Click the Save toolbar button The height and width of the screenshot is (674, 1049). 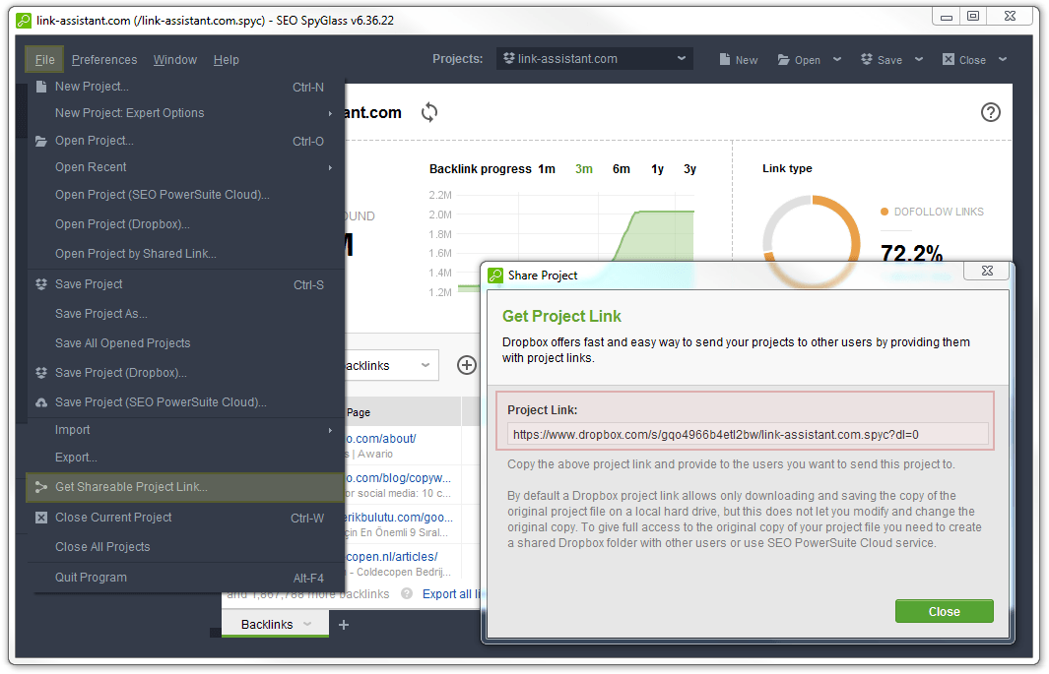(x=882, y=59)
